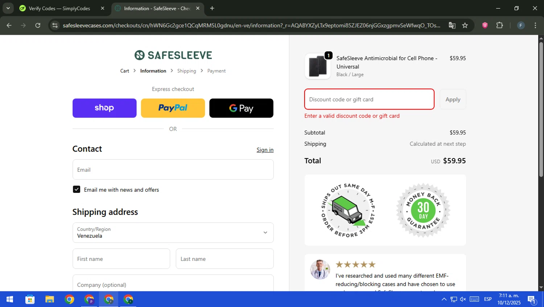Select the Shipping breadcrumb step
544x307 pixels.
coord(186,71)
